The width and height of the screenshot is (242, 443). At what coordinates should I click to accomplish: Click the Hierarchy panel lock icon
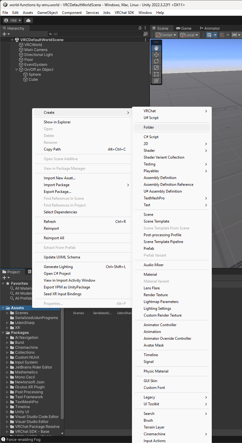(140, 28)
